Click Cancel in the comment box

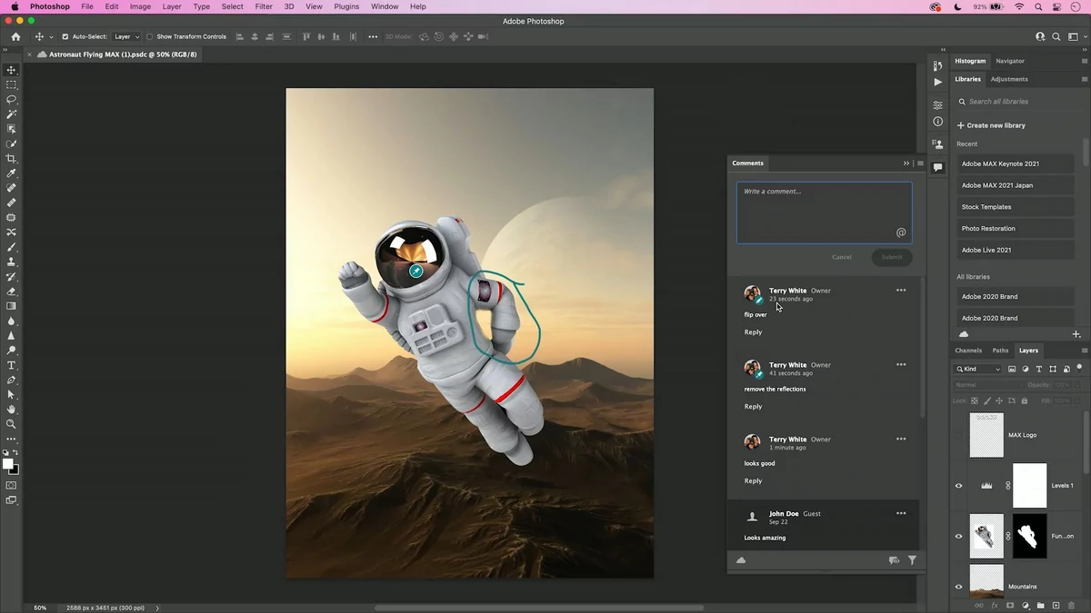[842, 257]
